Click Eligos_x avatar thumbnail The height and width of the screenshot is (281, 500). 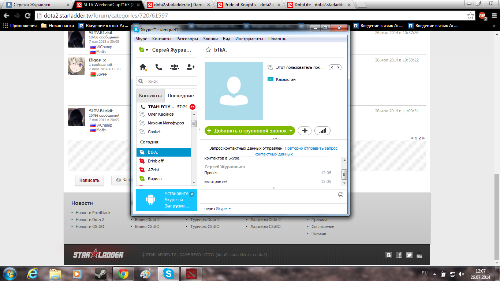tap(77, 66)
